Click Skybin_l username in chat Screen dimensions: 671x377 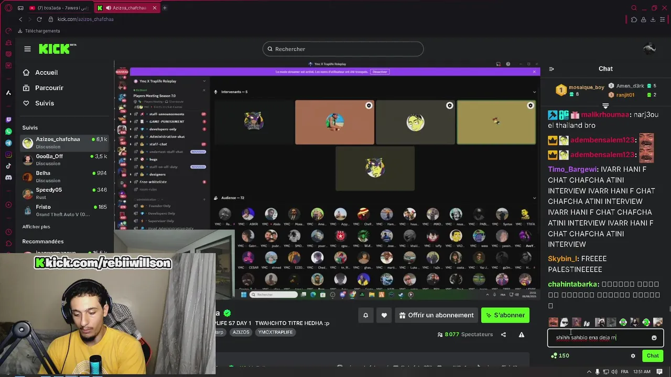click(562, 259)
